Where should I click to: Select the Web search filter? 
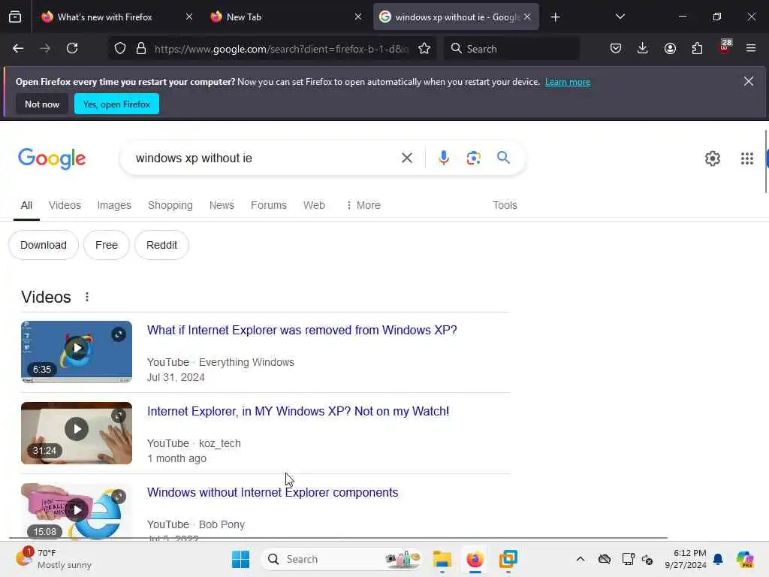314,205
